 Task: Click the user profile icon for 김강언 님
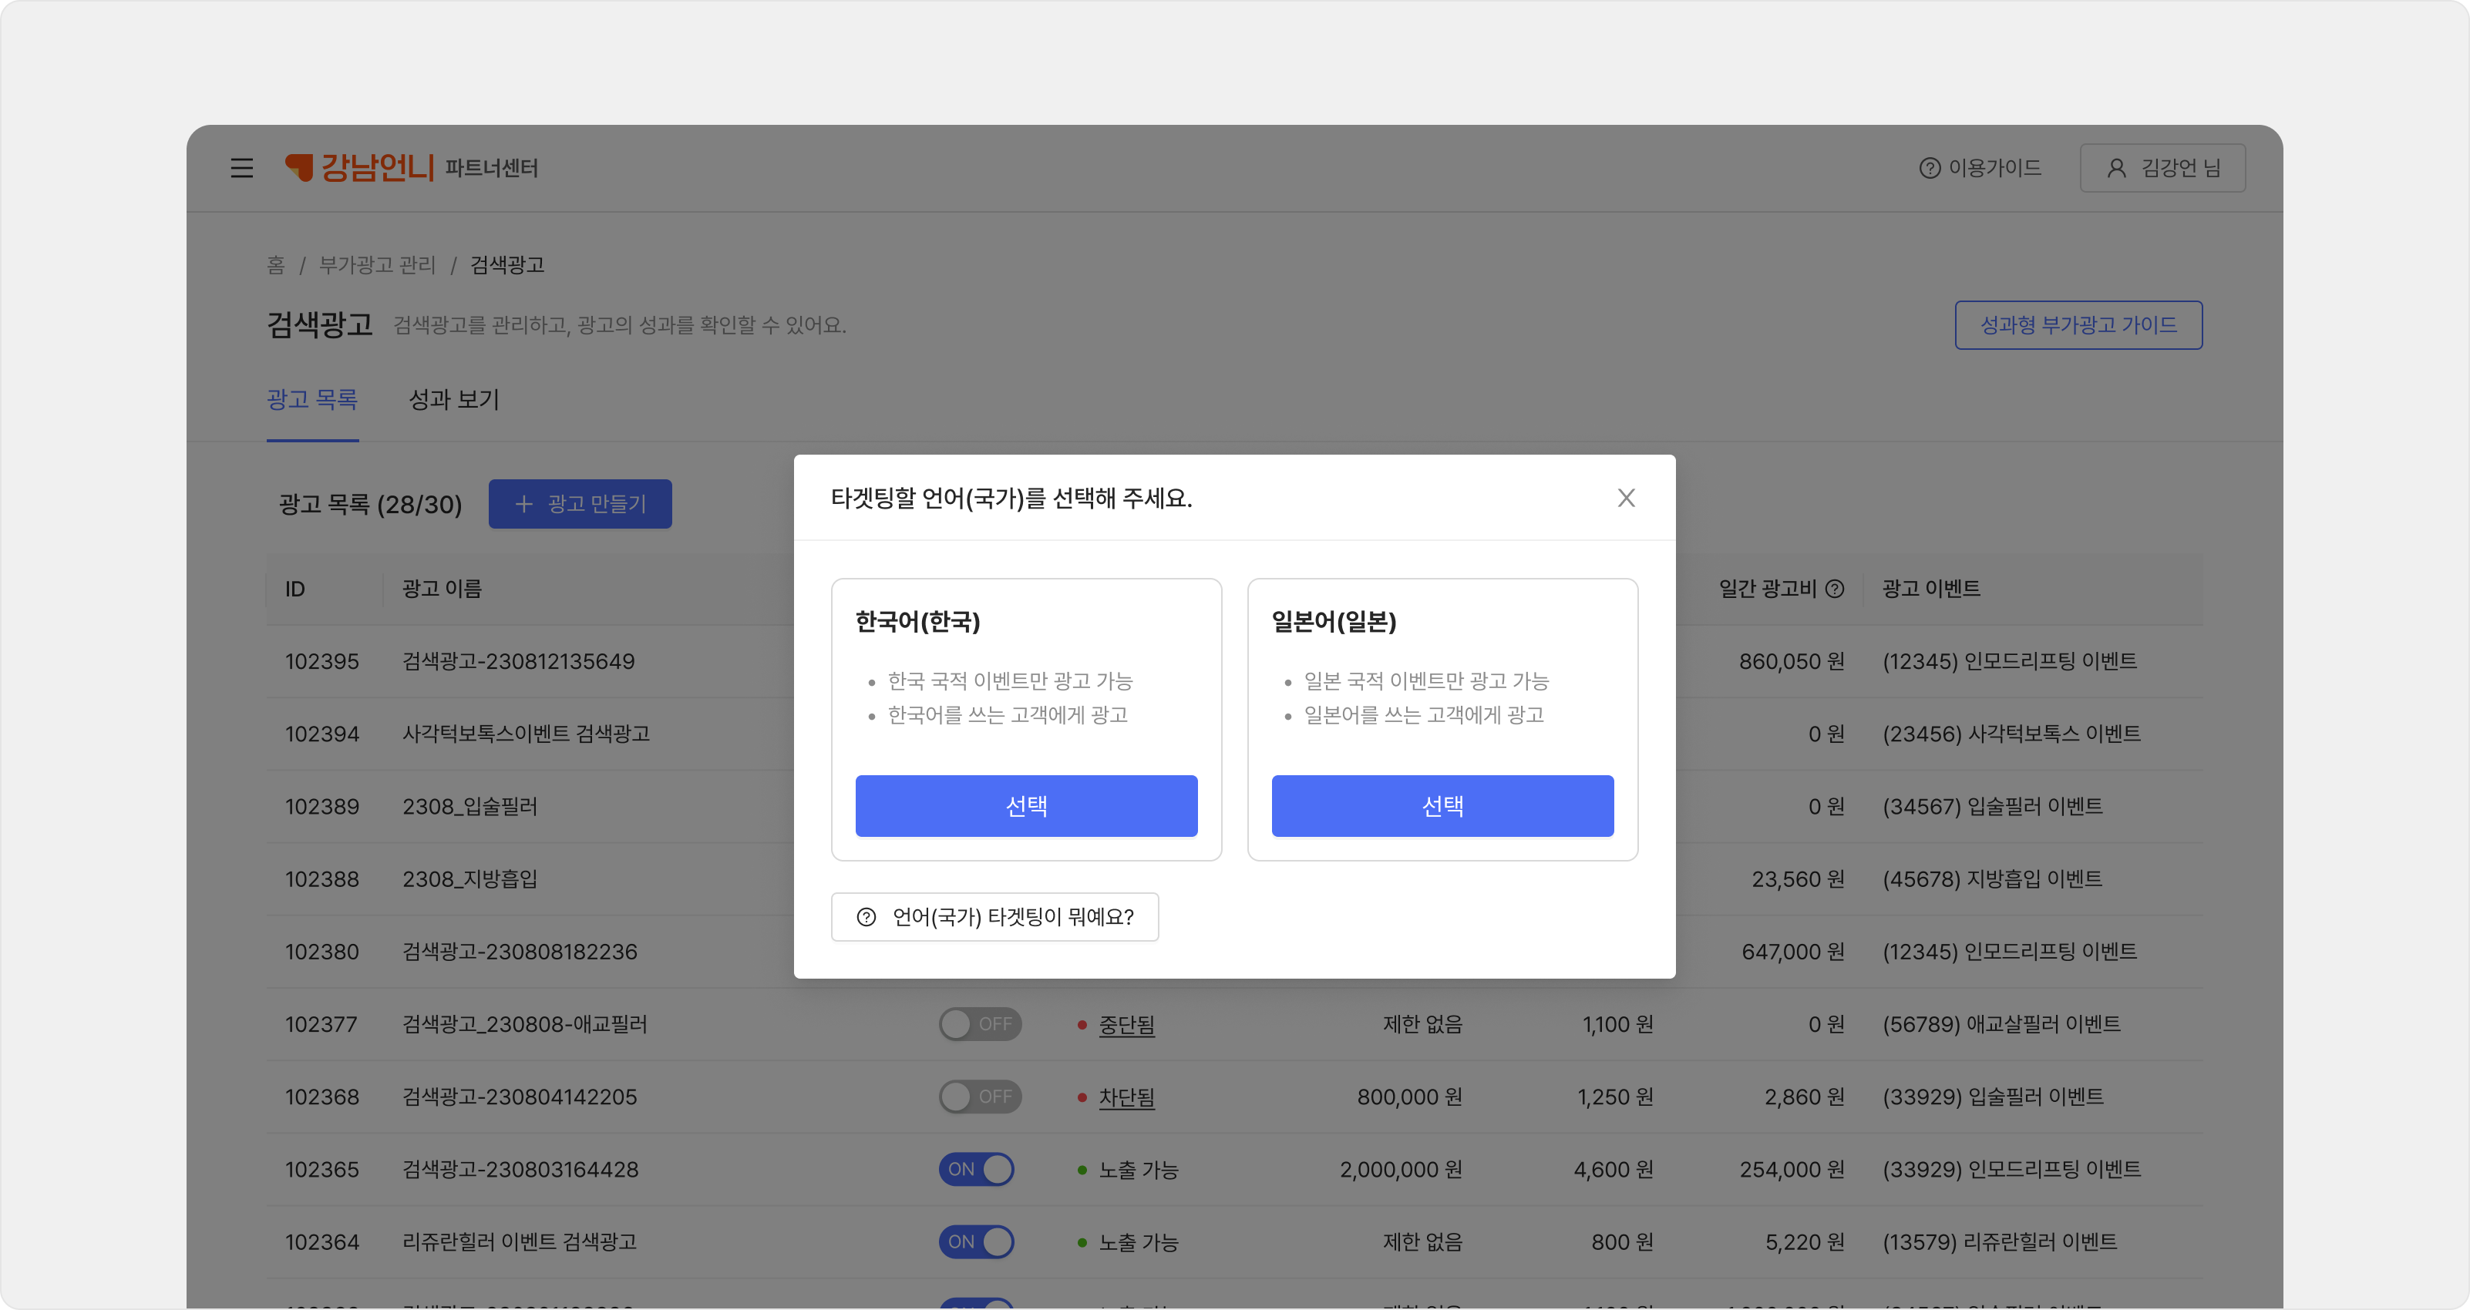(2116, 169)
